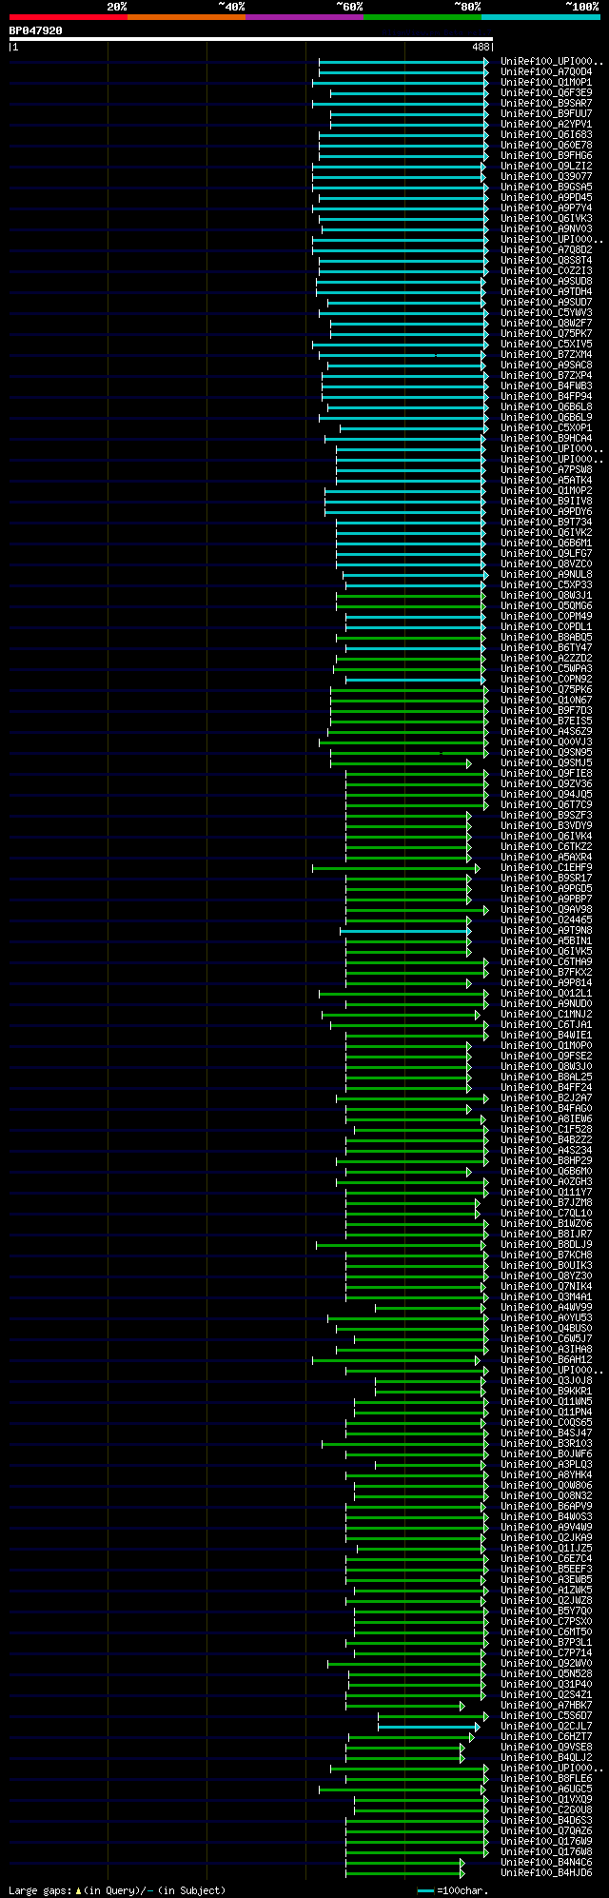
Task: Select the UniRef100_Q6B6L9 label
Action: 546,417
